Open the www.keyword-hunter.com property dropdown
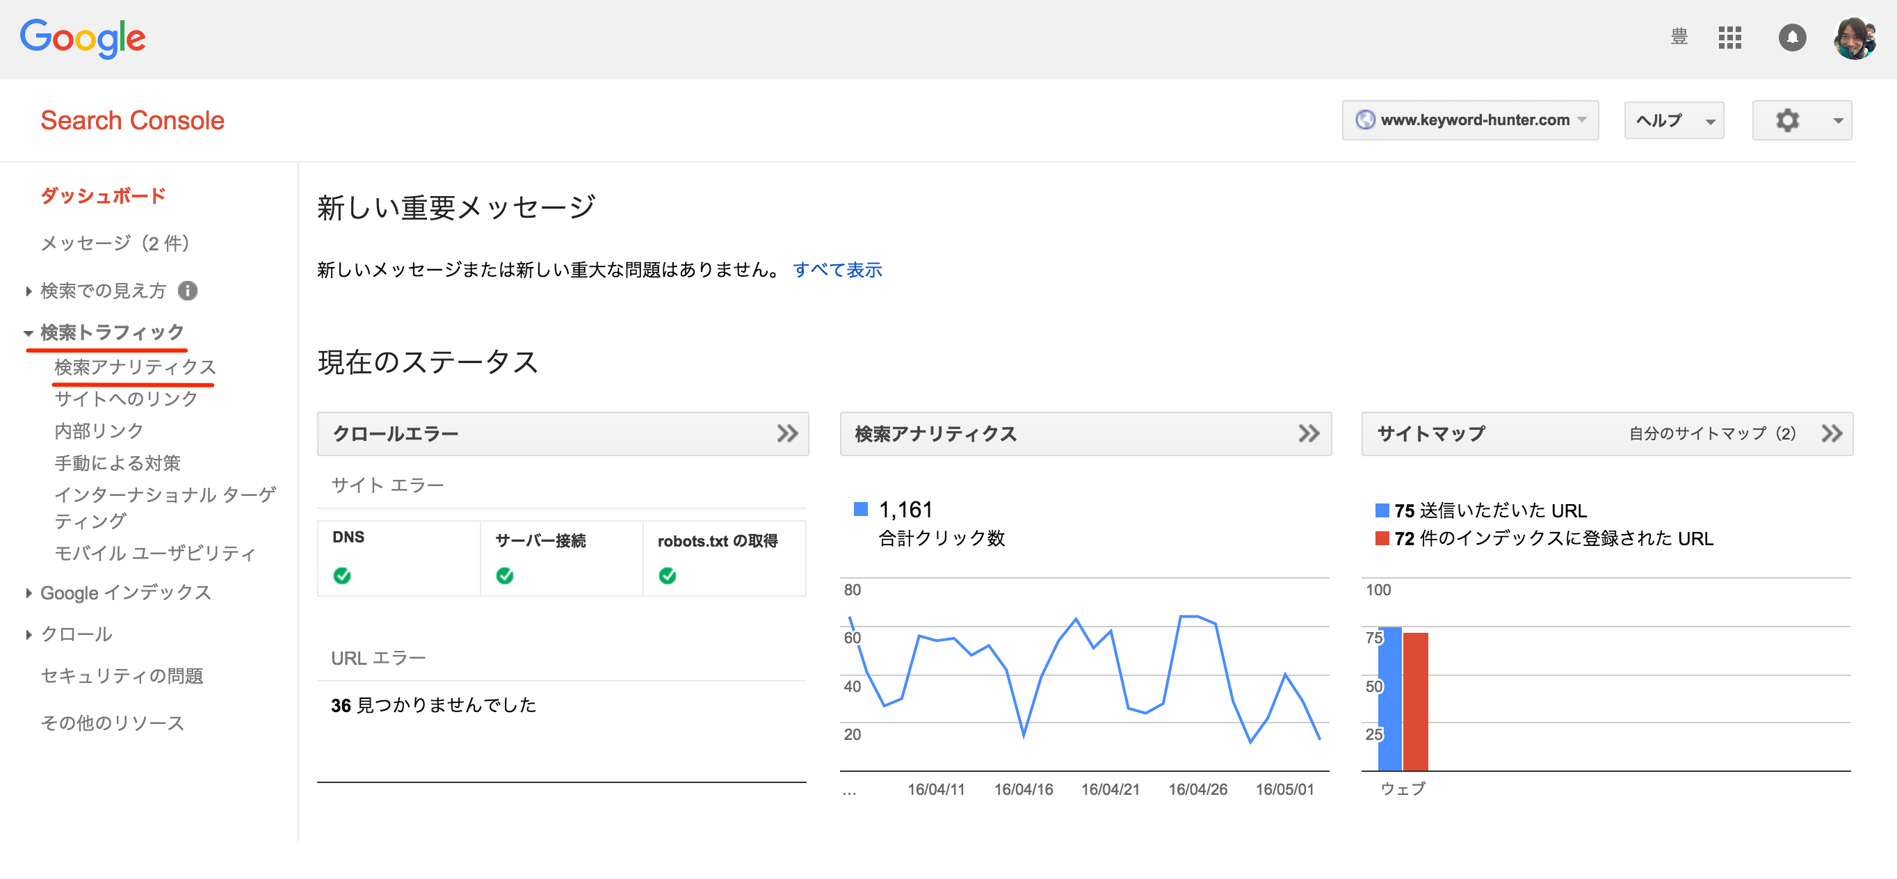 pos(1470,120)
